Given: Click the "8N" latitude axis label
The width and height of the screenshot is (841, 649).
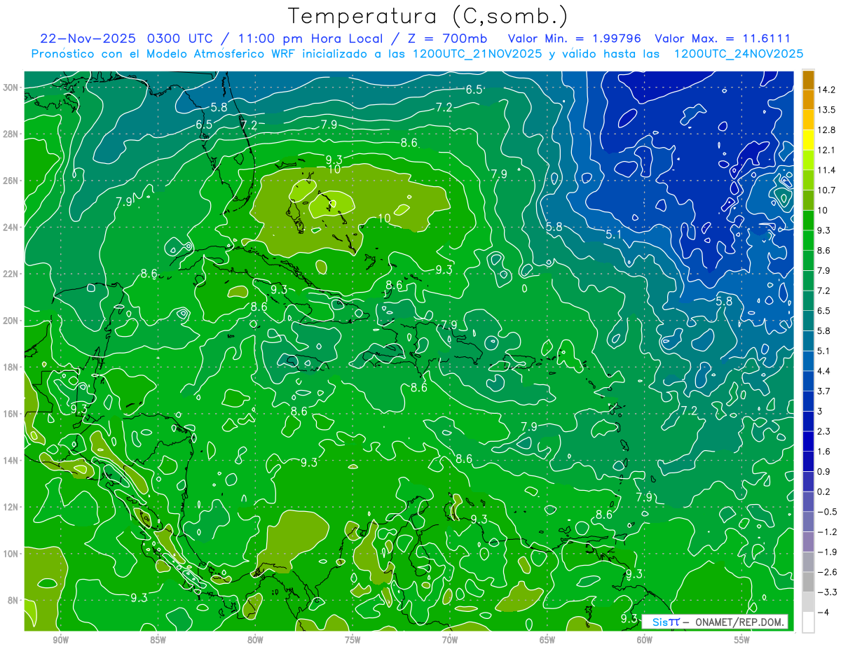Looking at the screenshot, I should tap(13, 600).
